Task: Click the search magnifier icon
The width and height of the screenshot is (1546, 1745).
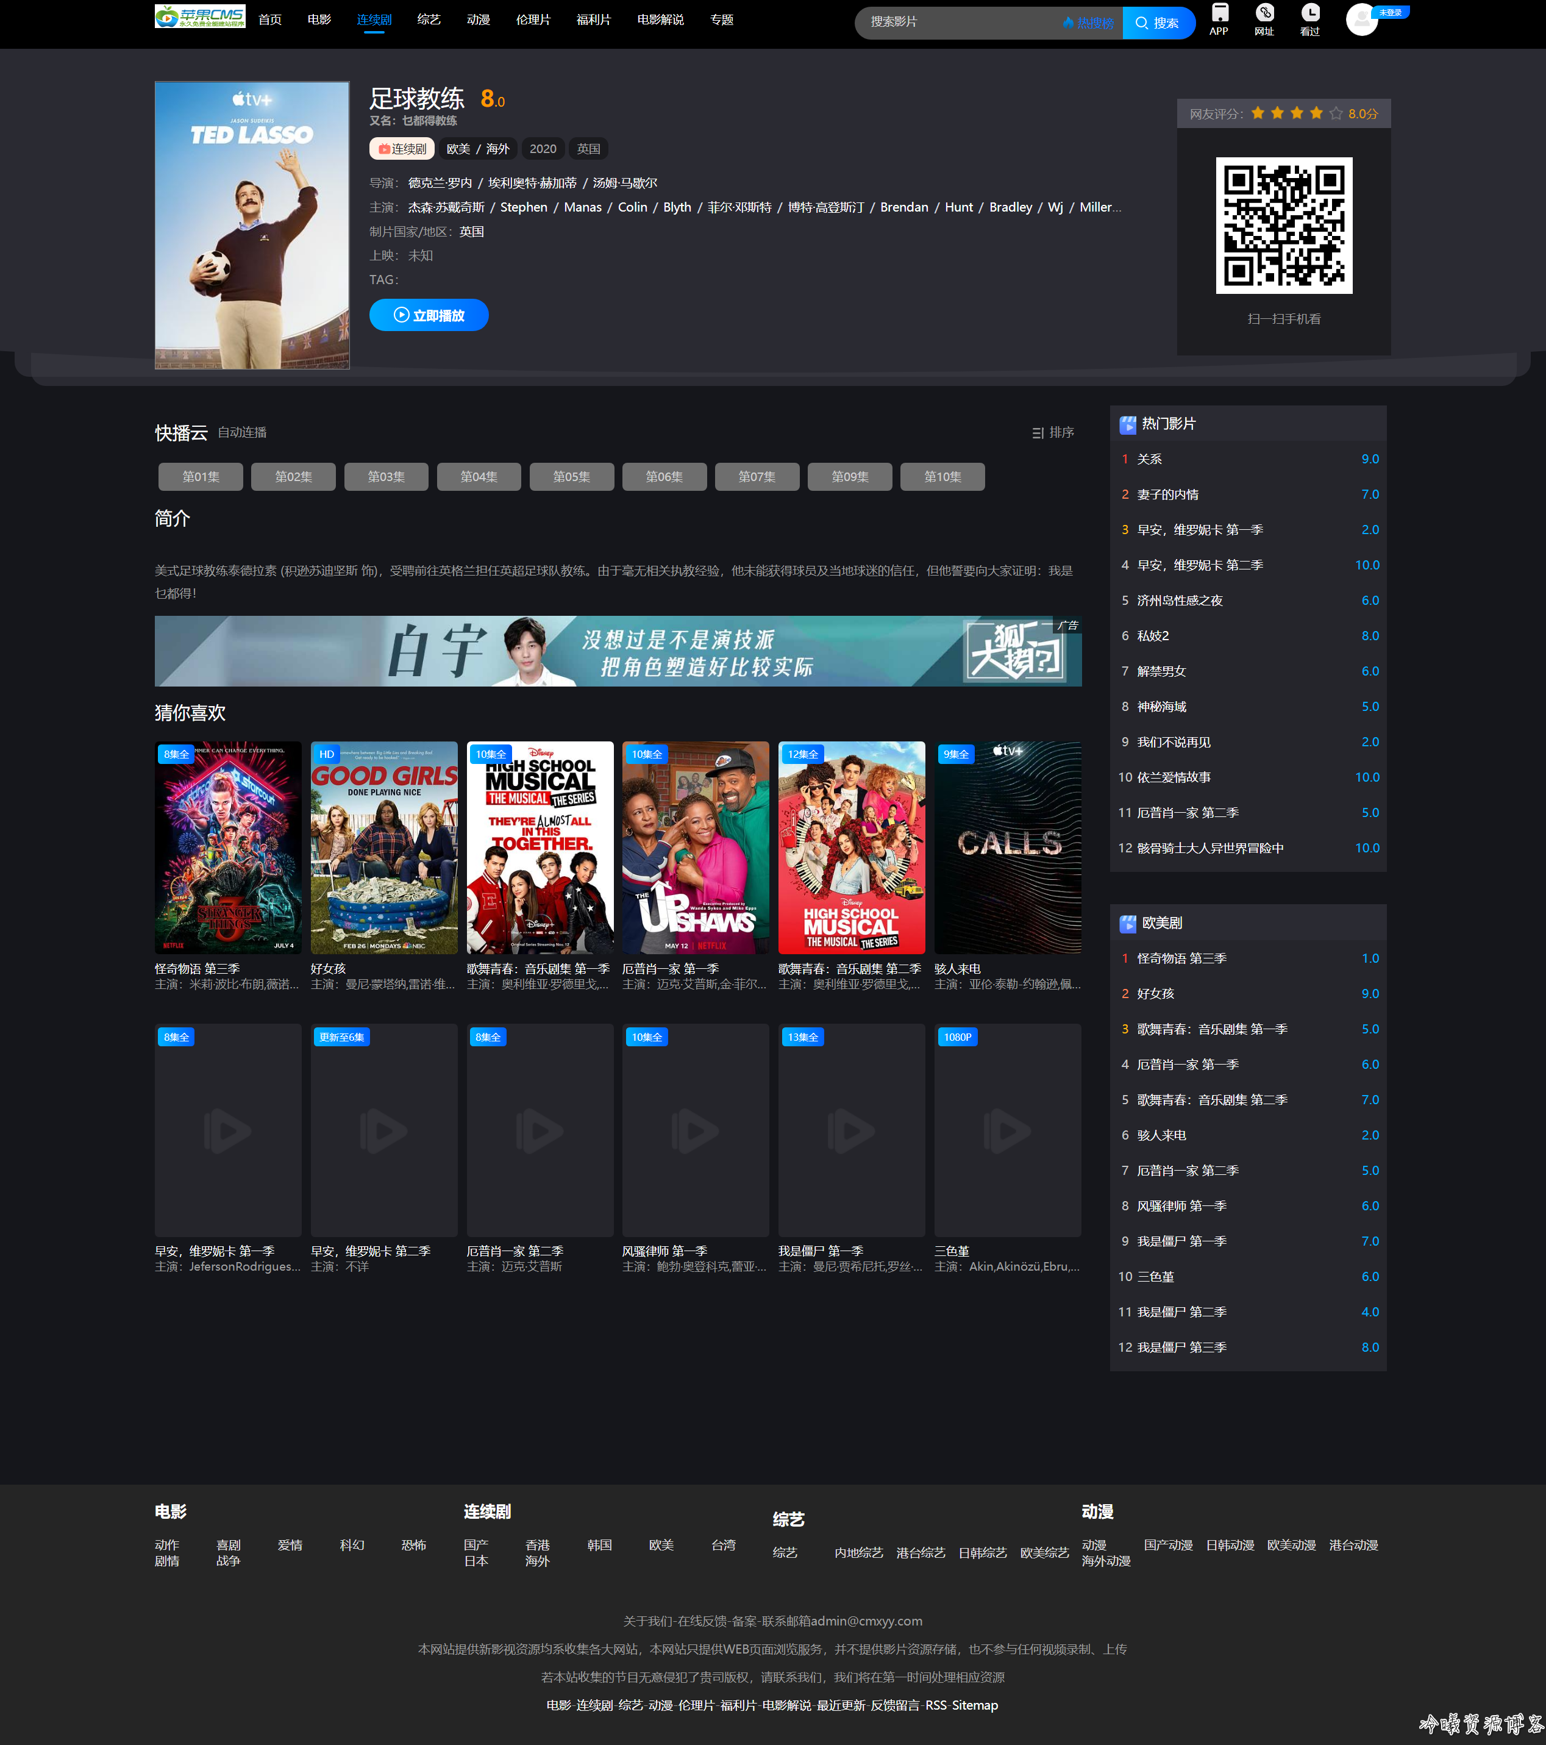Action: point(1143,21)
